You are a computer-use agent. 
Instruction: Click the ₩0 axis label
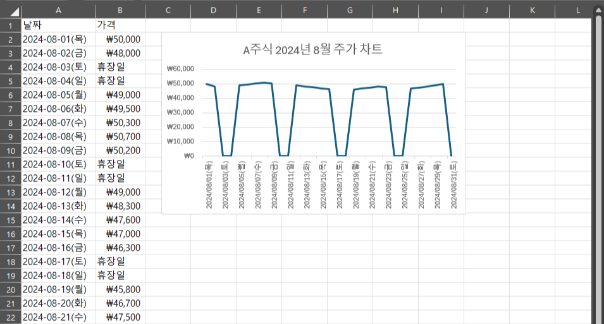(x=188, y=156)
